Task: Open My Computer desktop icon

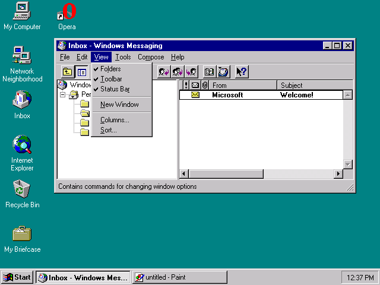Action: tap(22, 11)
